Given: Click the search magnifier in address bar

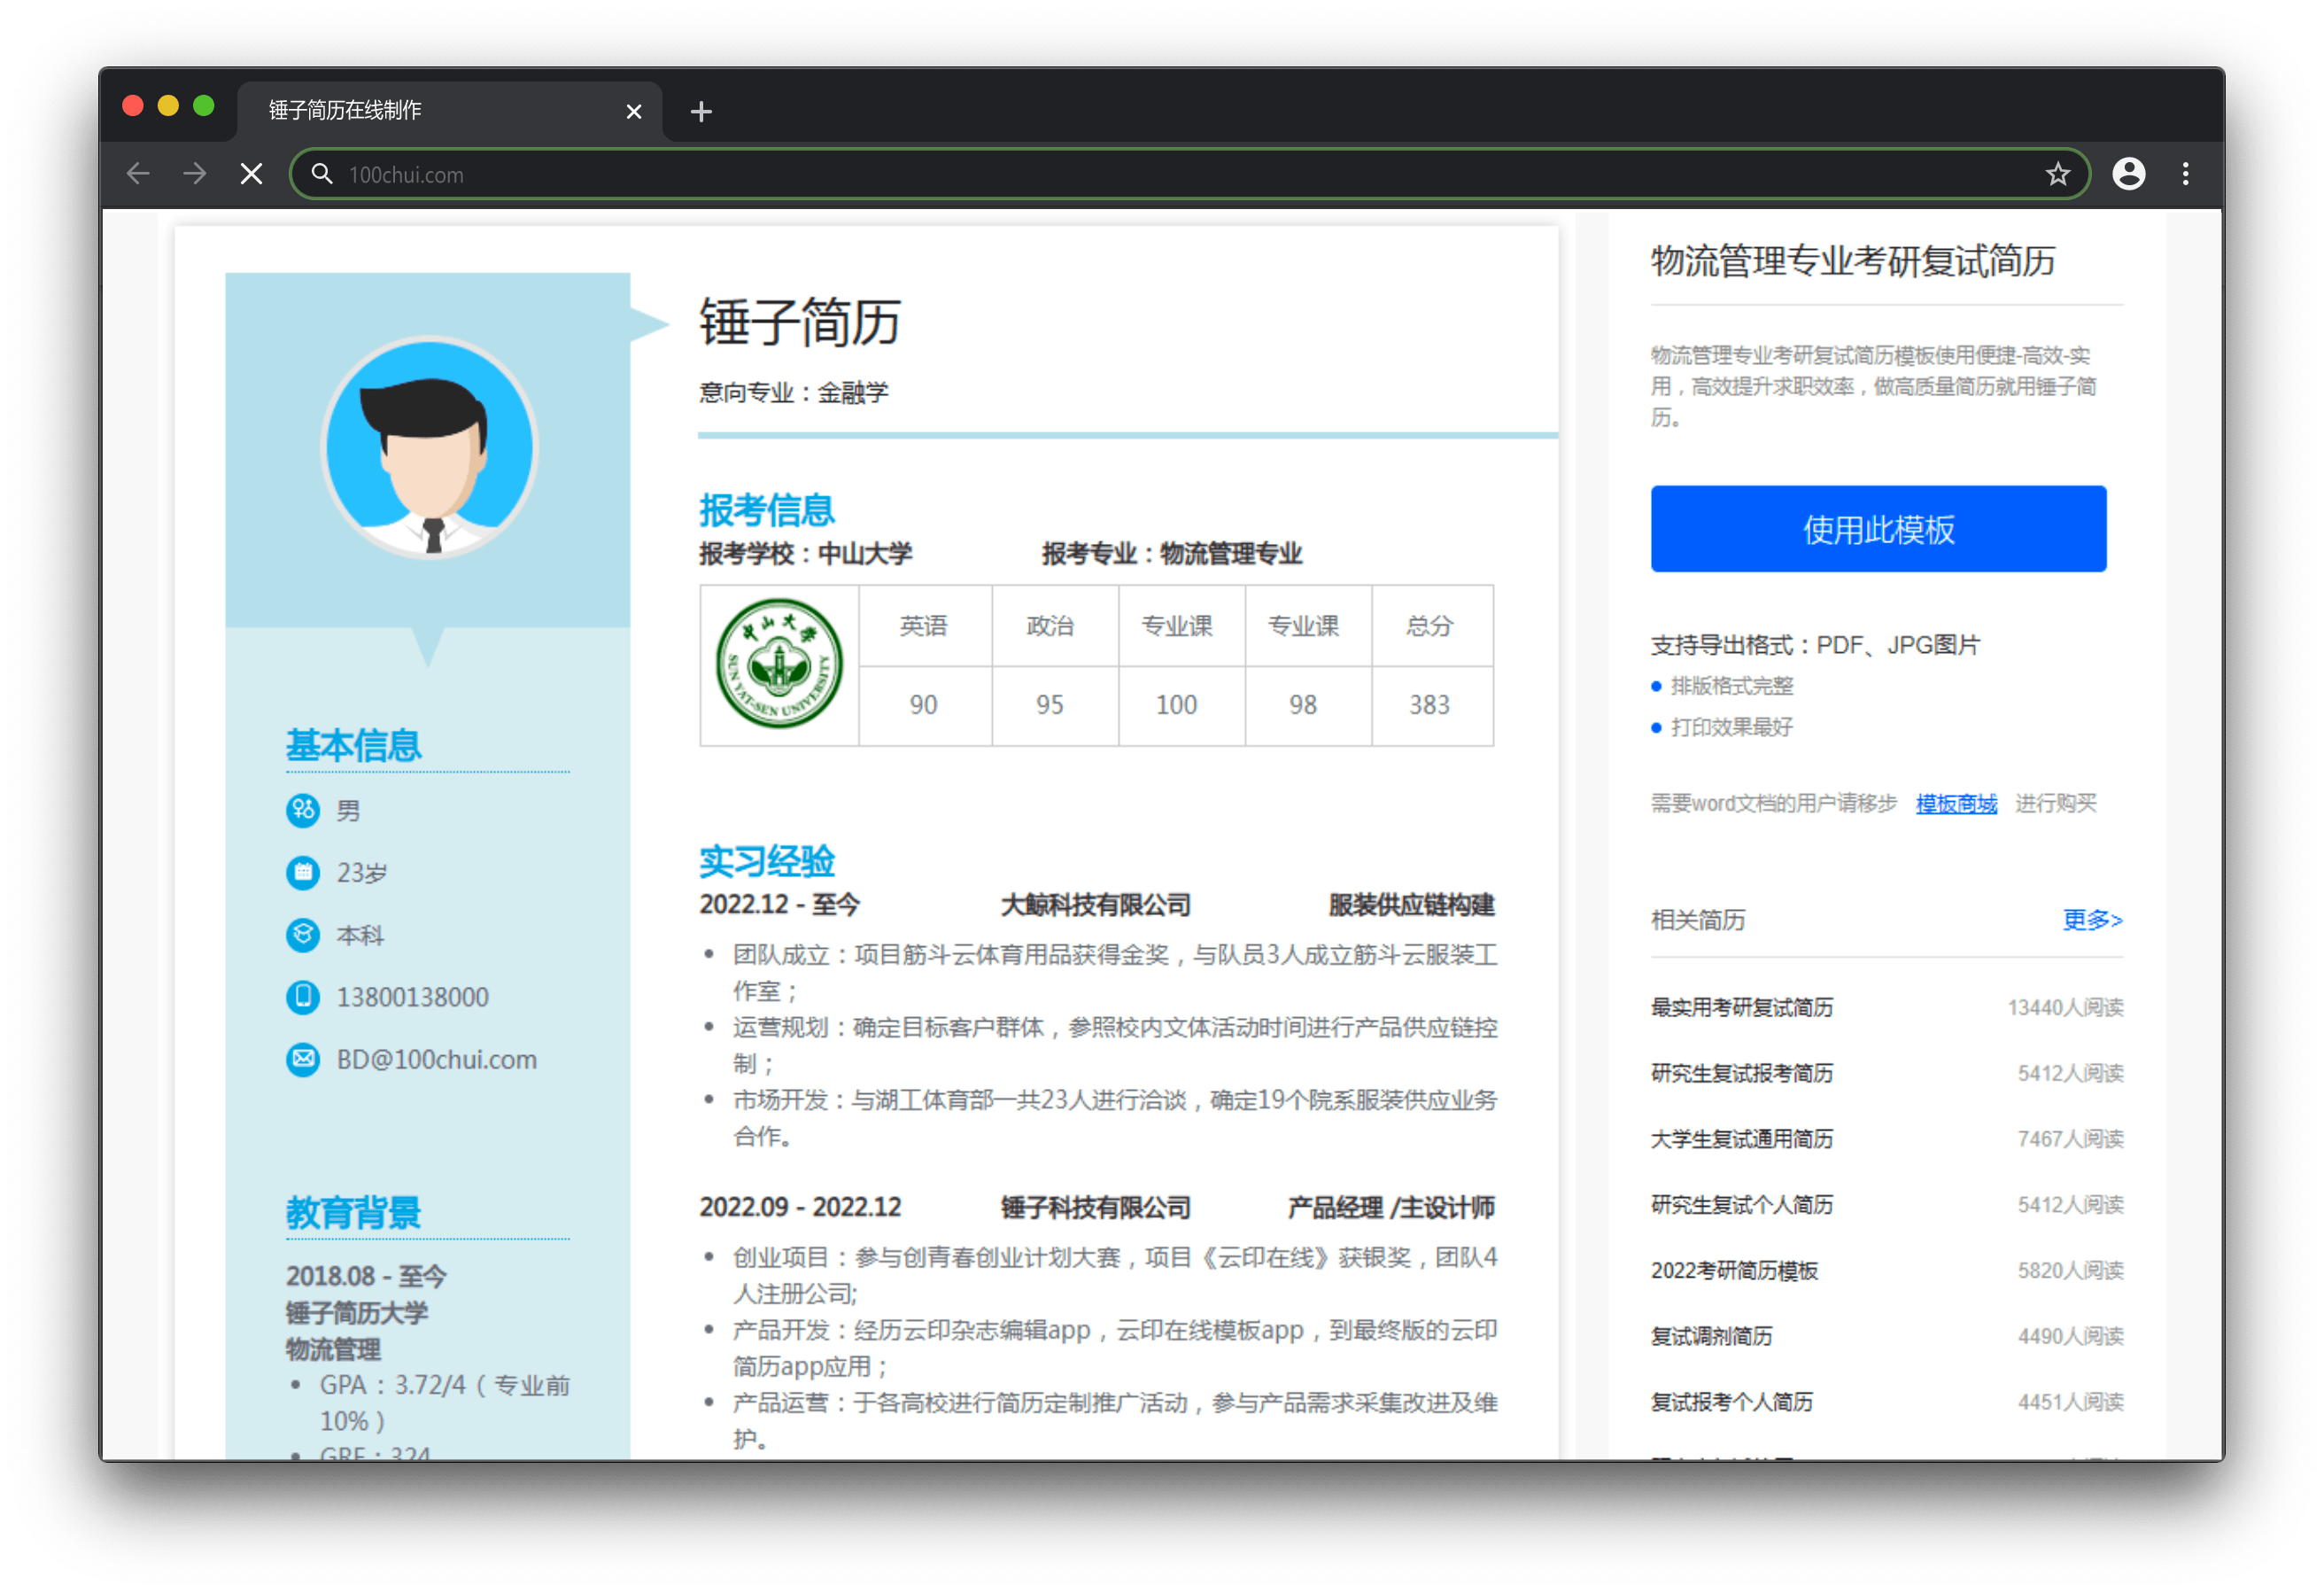Looking at the screenshot, I should (x=321, y=175).
